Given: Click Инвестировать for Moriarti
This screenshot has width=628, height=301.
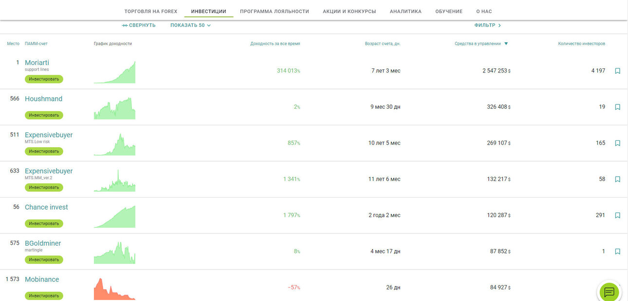Looking at the screenshot, I should point(44,79).
